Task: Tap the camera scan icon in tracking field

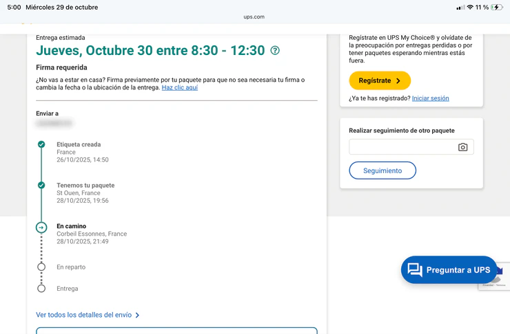Action: click(462, 147)
